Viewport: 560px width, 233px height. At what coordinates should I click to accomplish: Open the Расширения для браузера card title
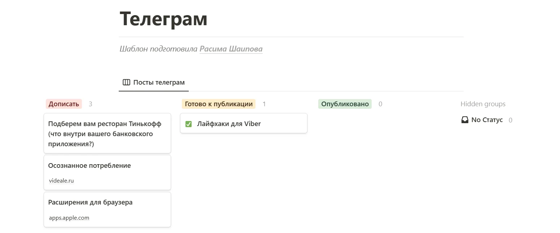(x=90, y=202)
